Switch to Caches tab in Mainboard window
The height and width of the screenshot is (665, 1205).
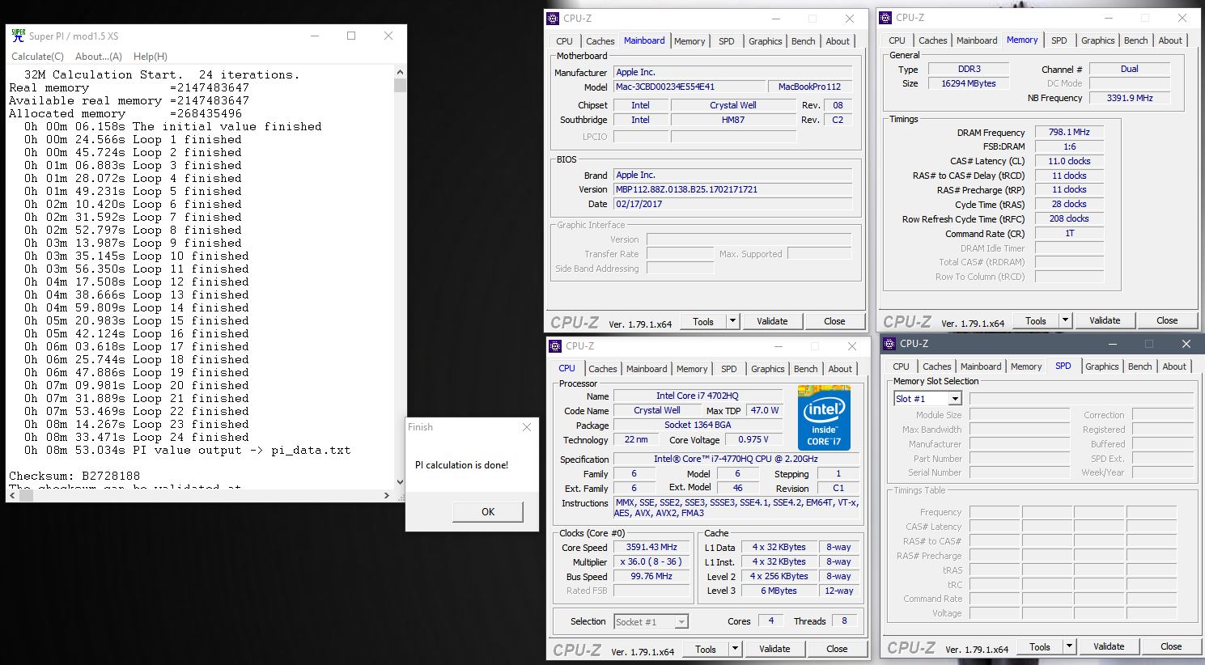point(600,41)
